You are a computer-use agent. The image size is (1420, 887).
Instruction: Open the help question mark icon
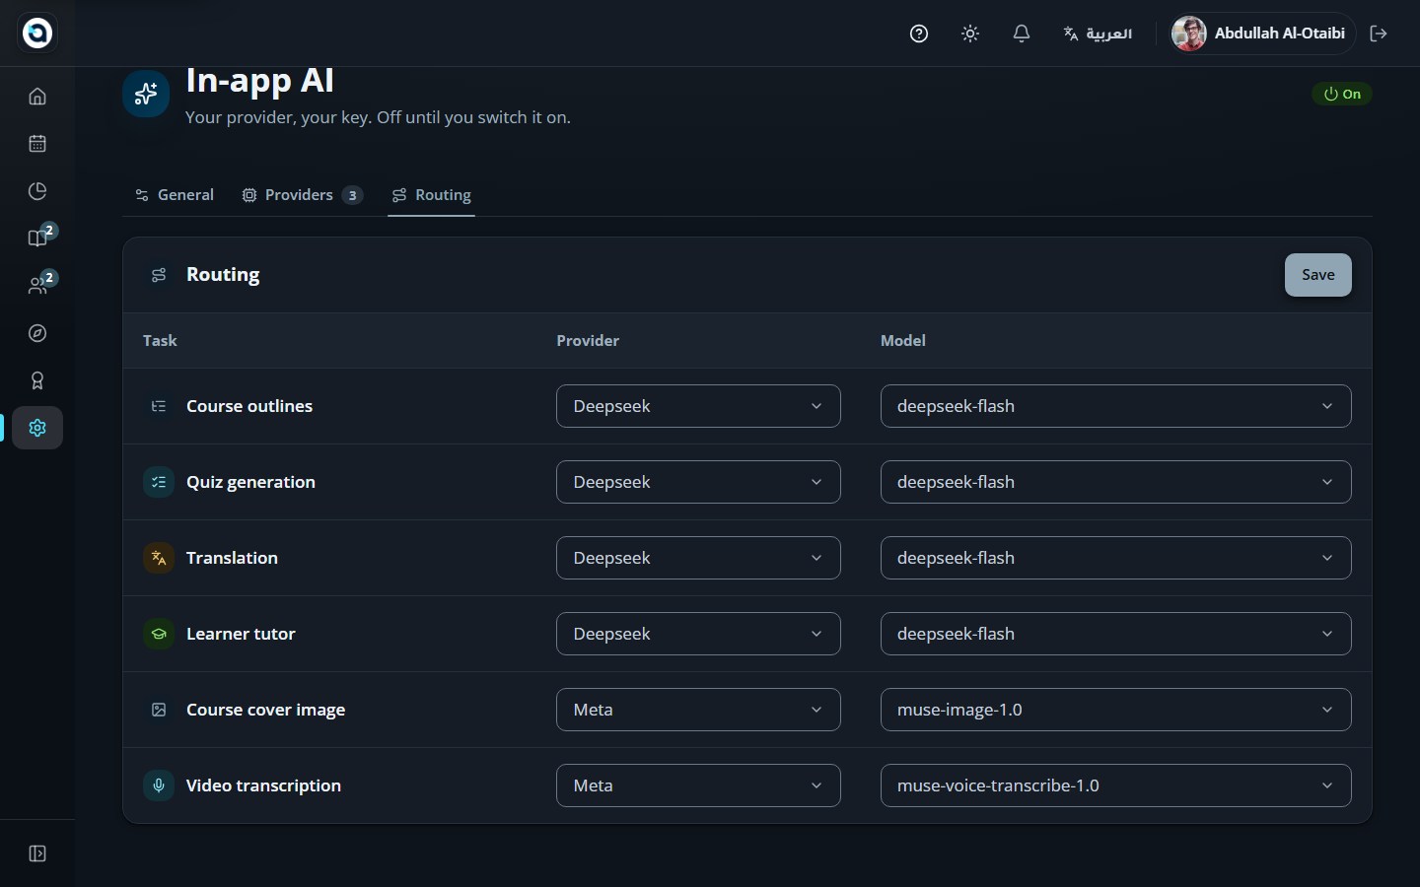919,34
